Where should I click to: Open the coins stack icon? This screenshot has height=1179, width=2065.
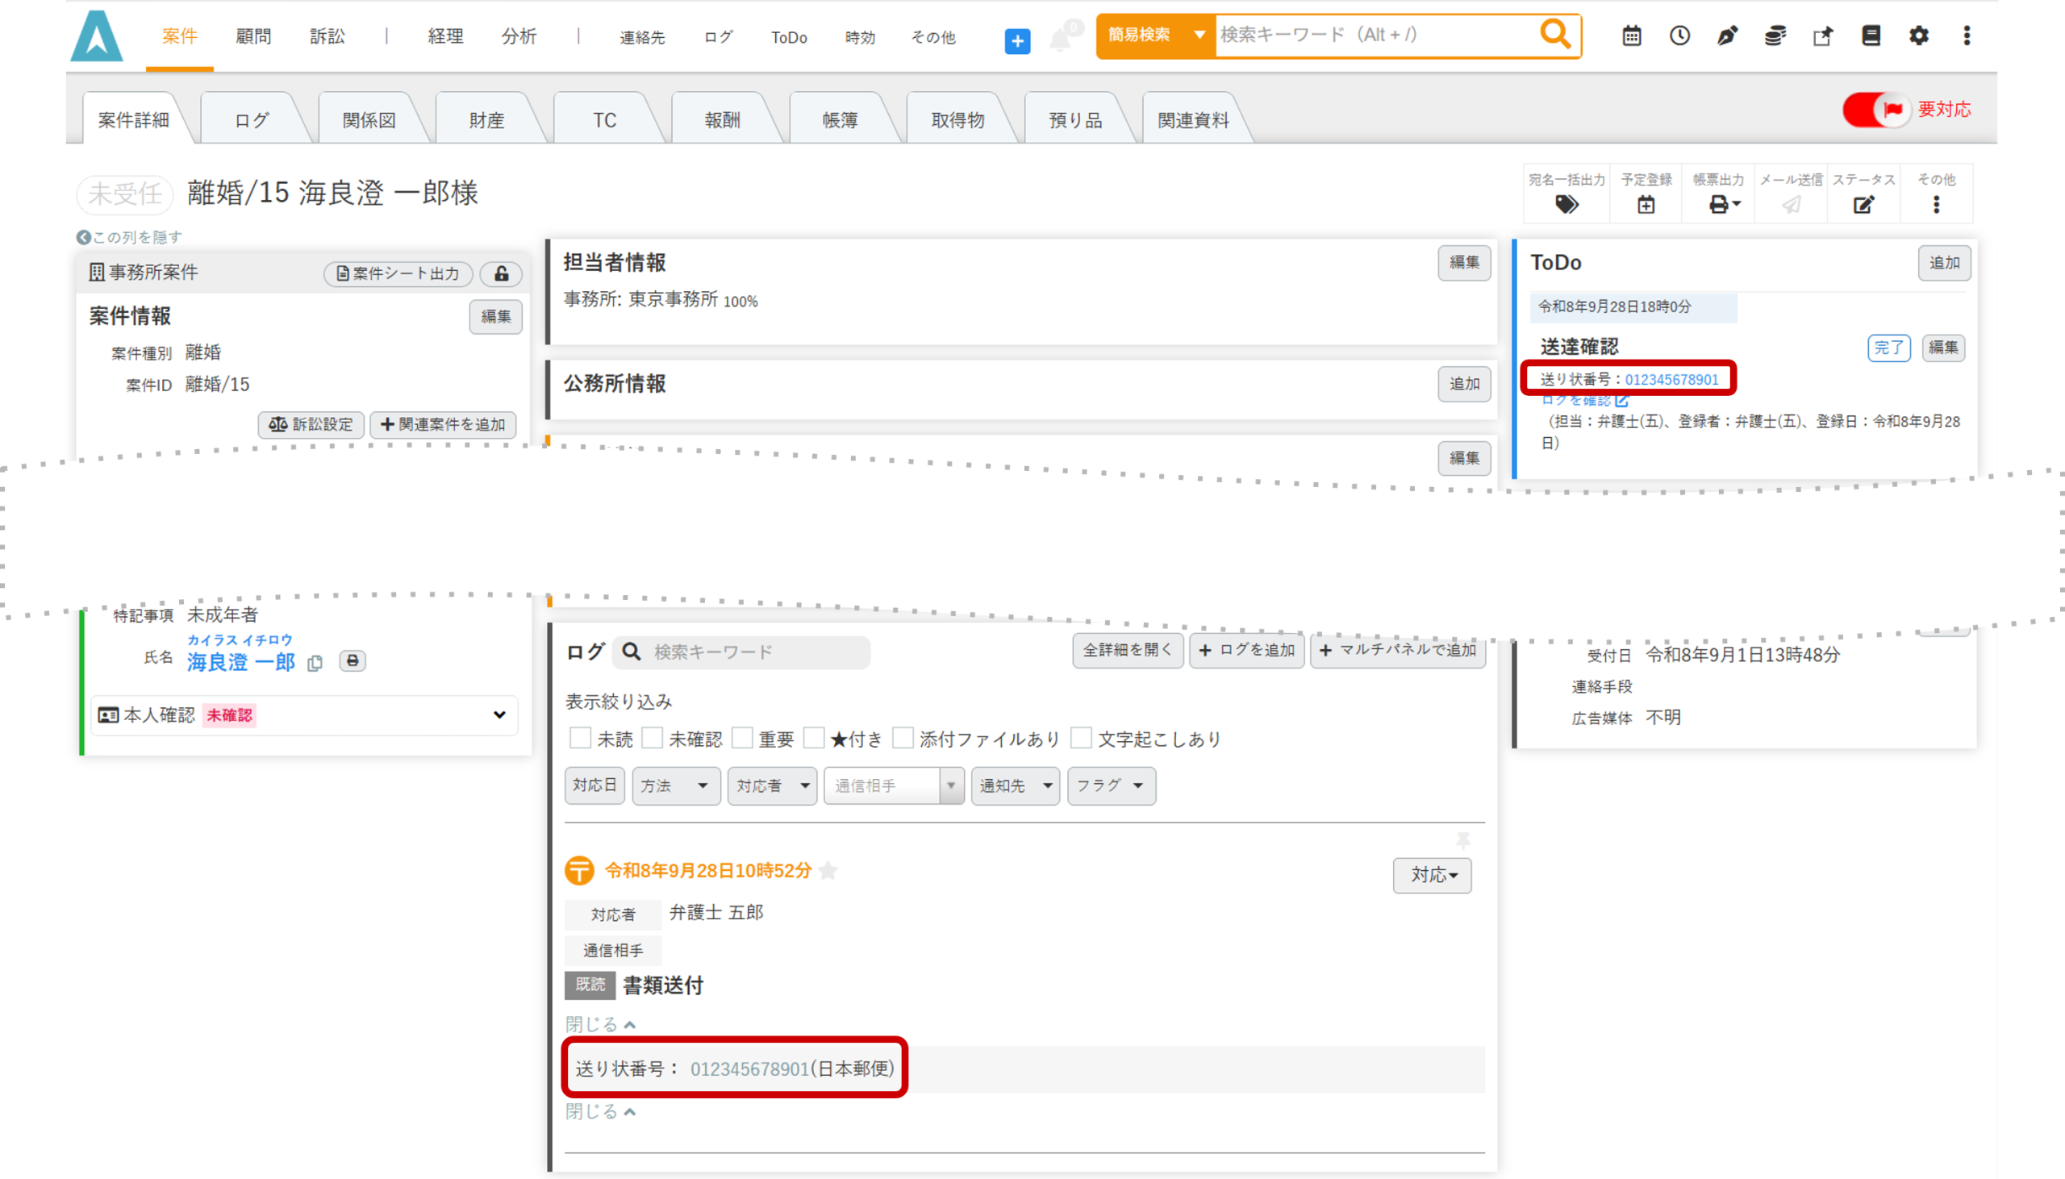(1775, 35)
